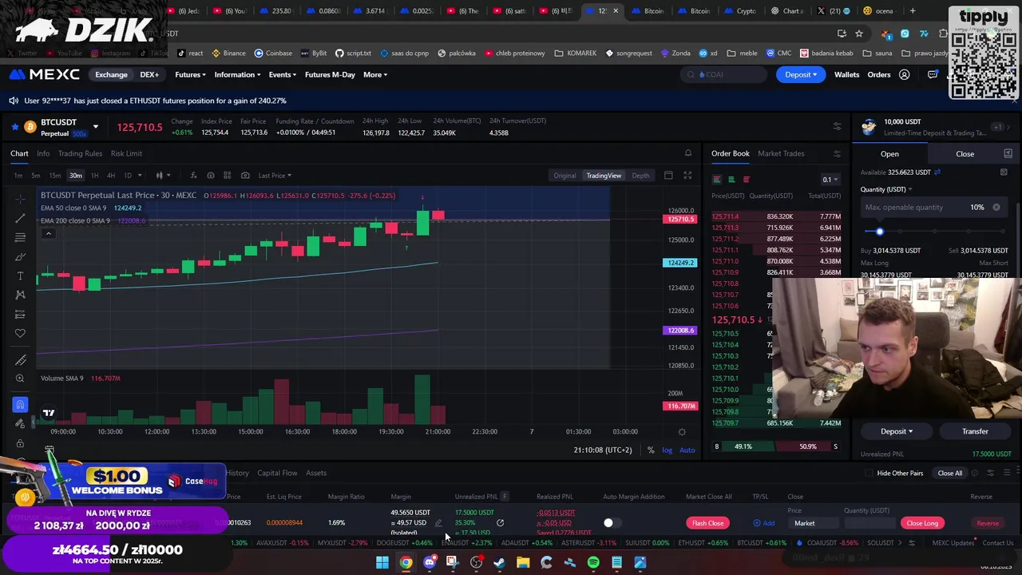Screen dimensions: 1022x575
Task: Expand the Deposit dropdown in top bar
Action: click(x=801, y=75)
